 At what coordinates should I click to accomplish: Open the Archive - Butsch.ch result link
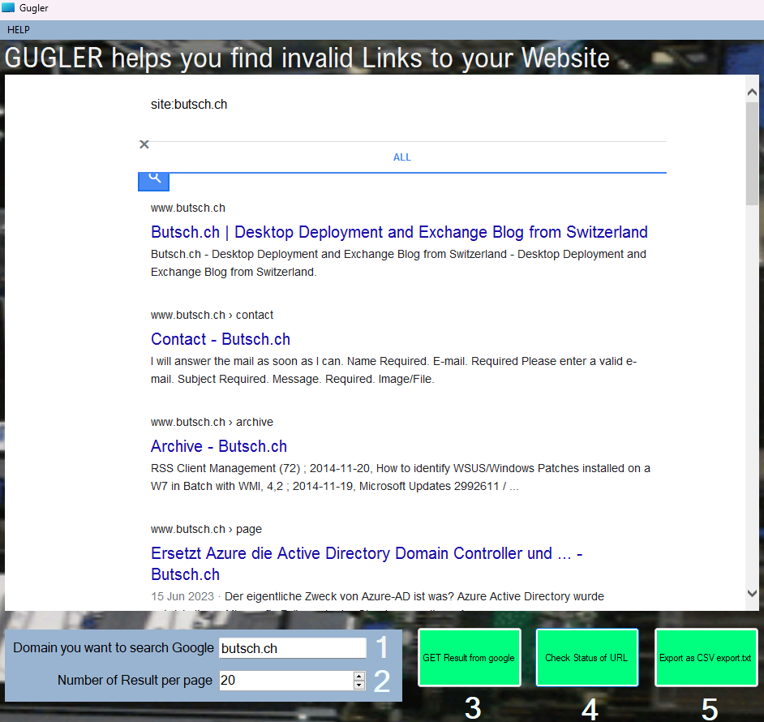coord(219,446)
